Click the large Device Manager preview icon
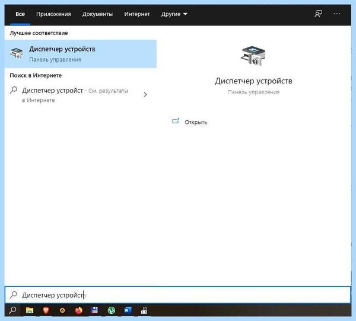Viewport: 356px width, 321px height. pyautogui.click(x=253, y=56)
